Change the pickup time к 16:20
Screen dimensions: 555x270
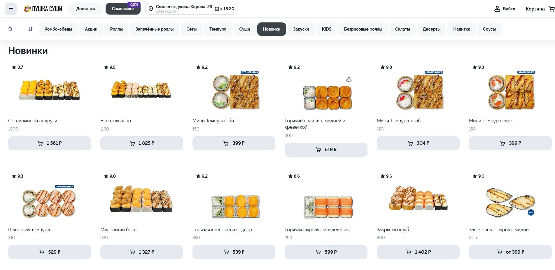(x=225, y=9)
